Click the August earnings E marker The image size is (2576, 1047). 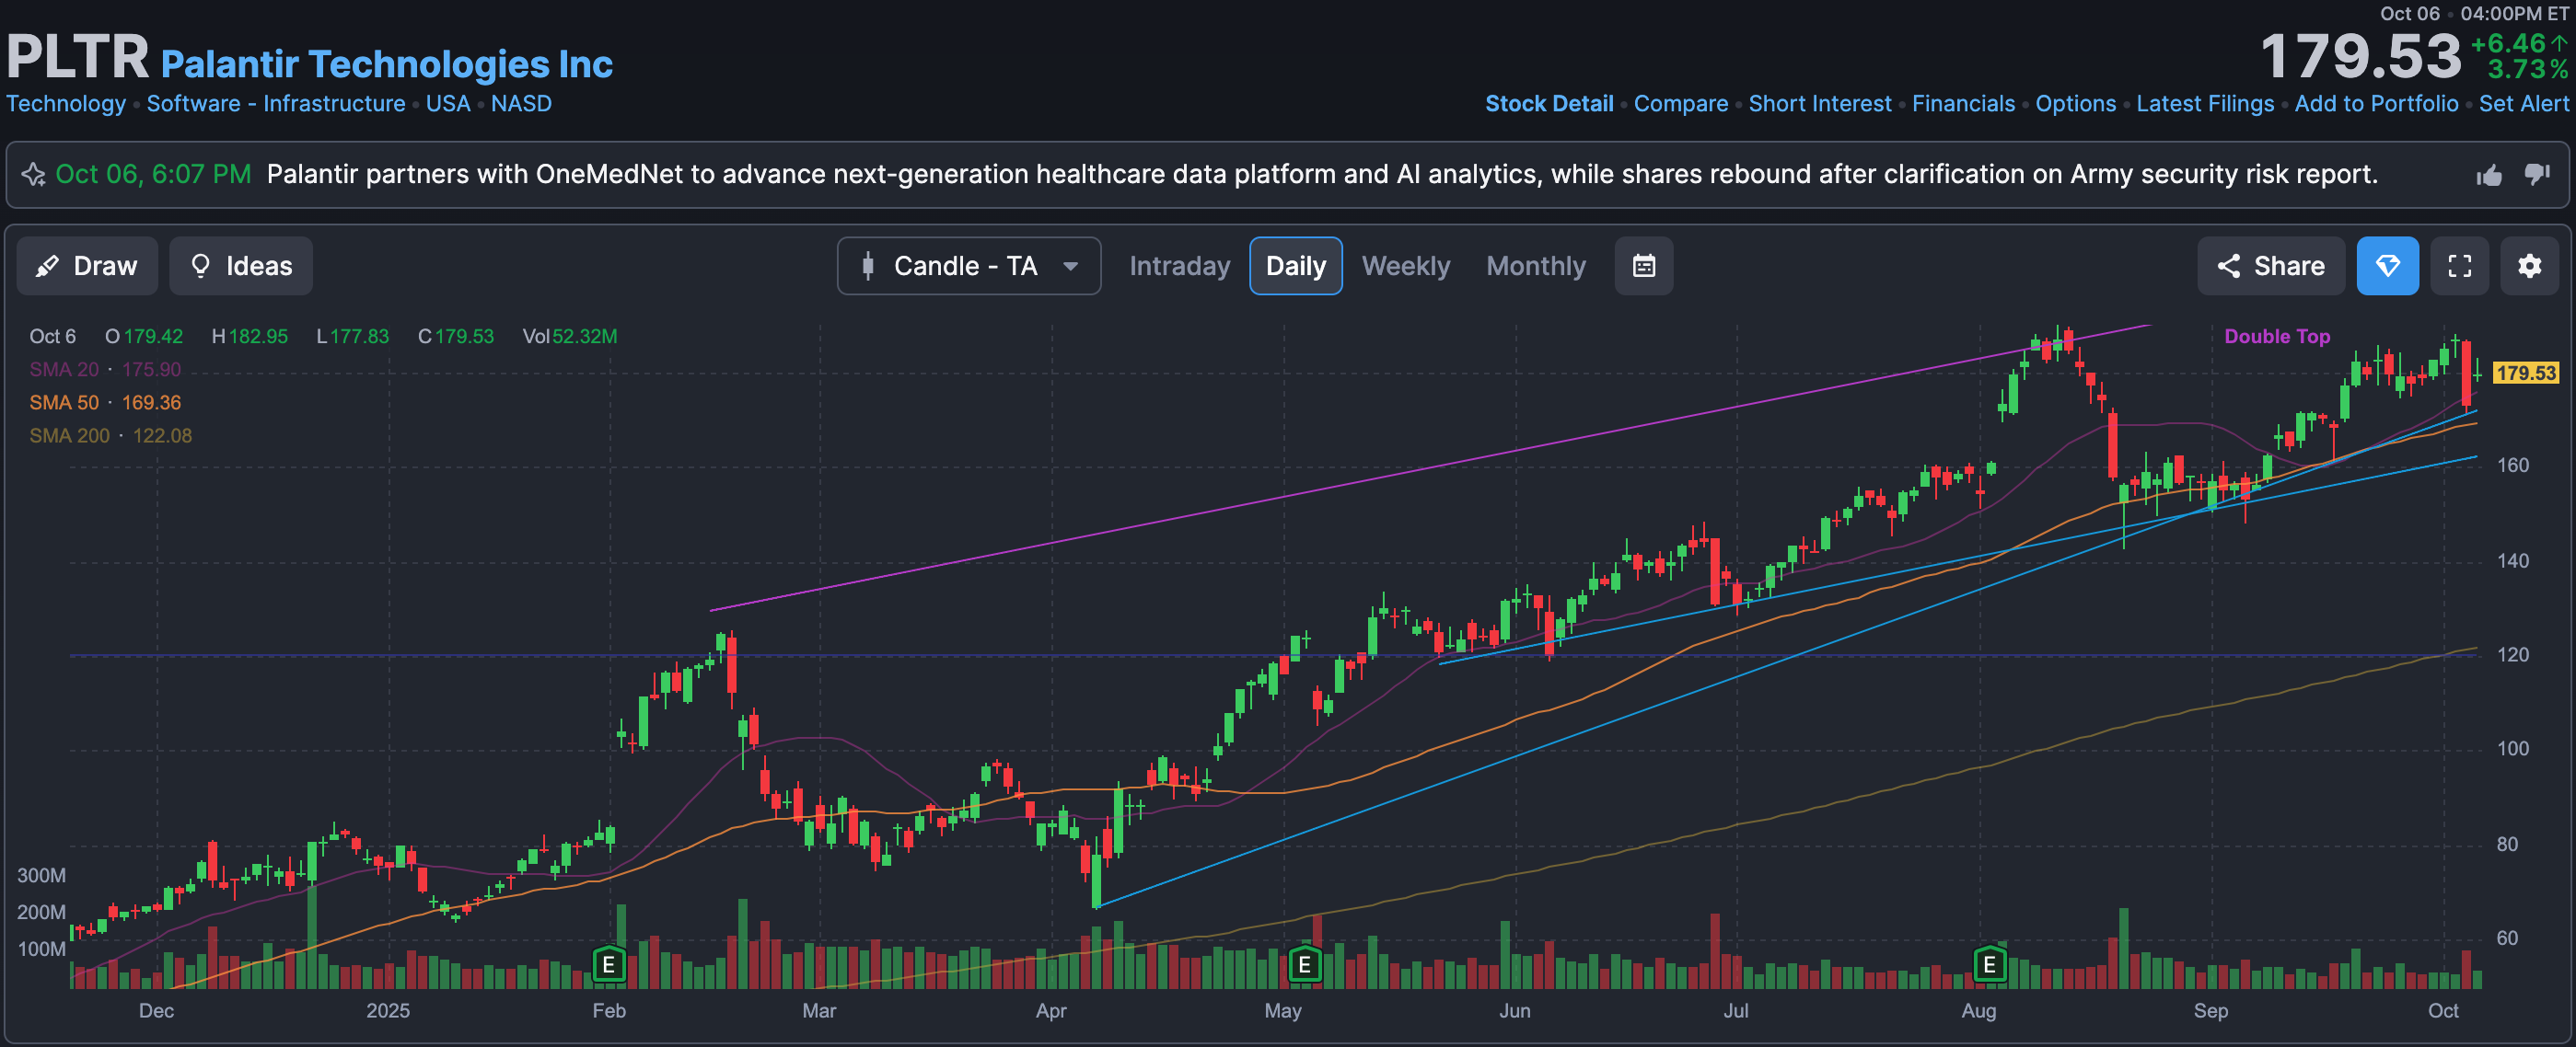click(1989, 964)
